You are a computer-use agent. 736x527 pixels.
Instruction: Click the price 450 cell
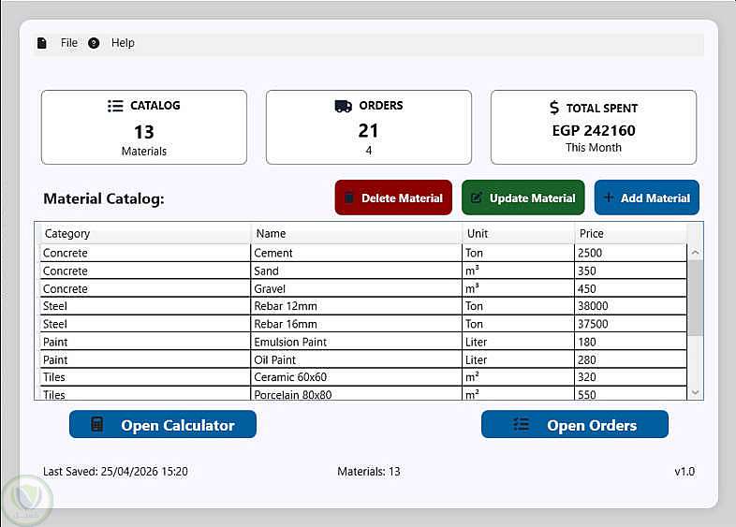[x=630, y=288]
